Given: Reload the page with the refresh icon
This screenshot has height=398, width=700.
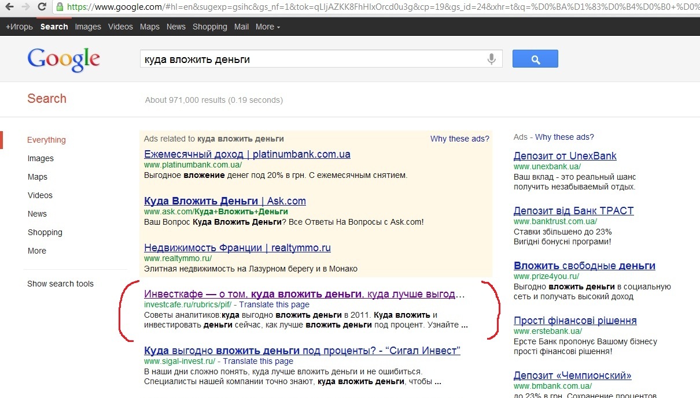Looking at the screenshot, I should [x=42, y=8].
